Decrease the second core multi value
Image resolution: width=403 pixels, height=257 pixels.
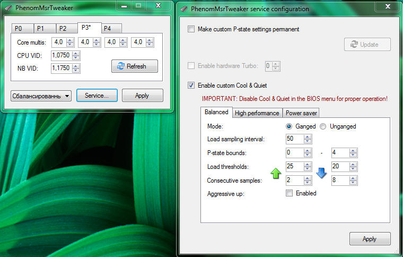click(97, 45)
